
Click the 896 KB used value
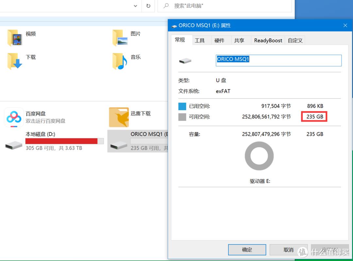pyautogui.click(x=315, y=106)
